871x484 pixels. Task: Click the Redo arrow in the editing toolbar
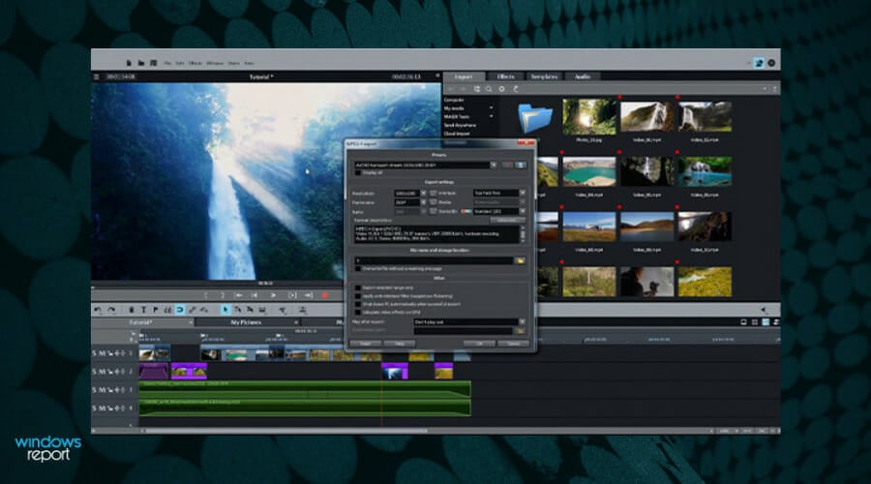point(111,310)
